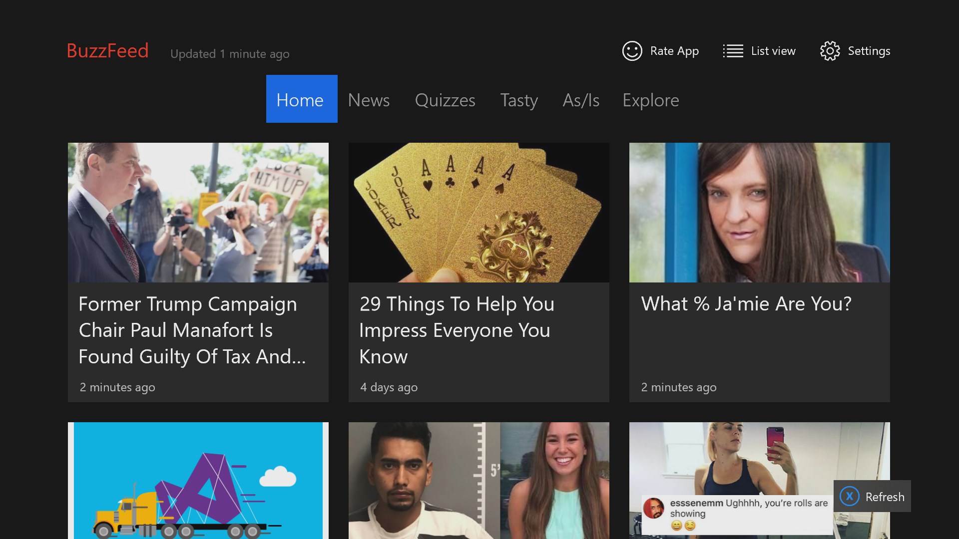Open '29 Things To Help You Impress' headline
The height and width of the screenshot is (539, 959).
(457, 330)
